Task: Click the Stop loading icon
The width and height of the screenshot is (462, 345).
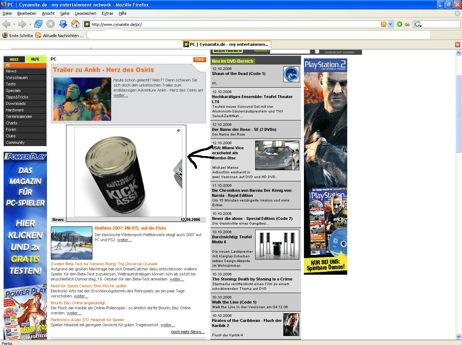Action: pos(51,24)
